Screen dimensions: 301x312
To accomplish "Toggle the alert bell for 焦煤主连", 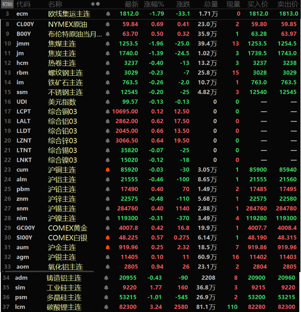I will point(108,44).
